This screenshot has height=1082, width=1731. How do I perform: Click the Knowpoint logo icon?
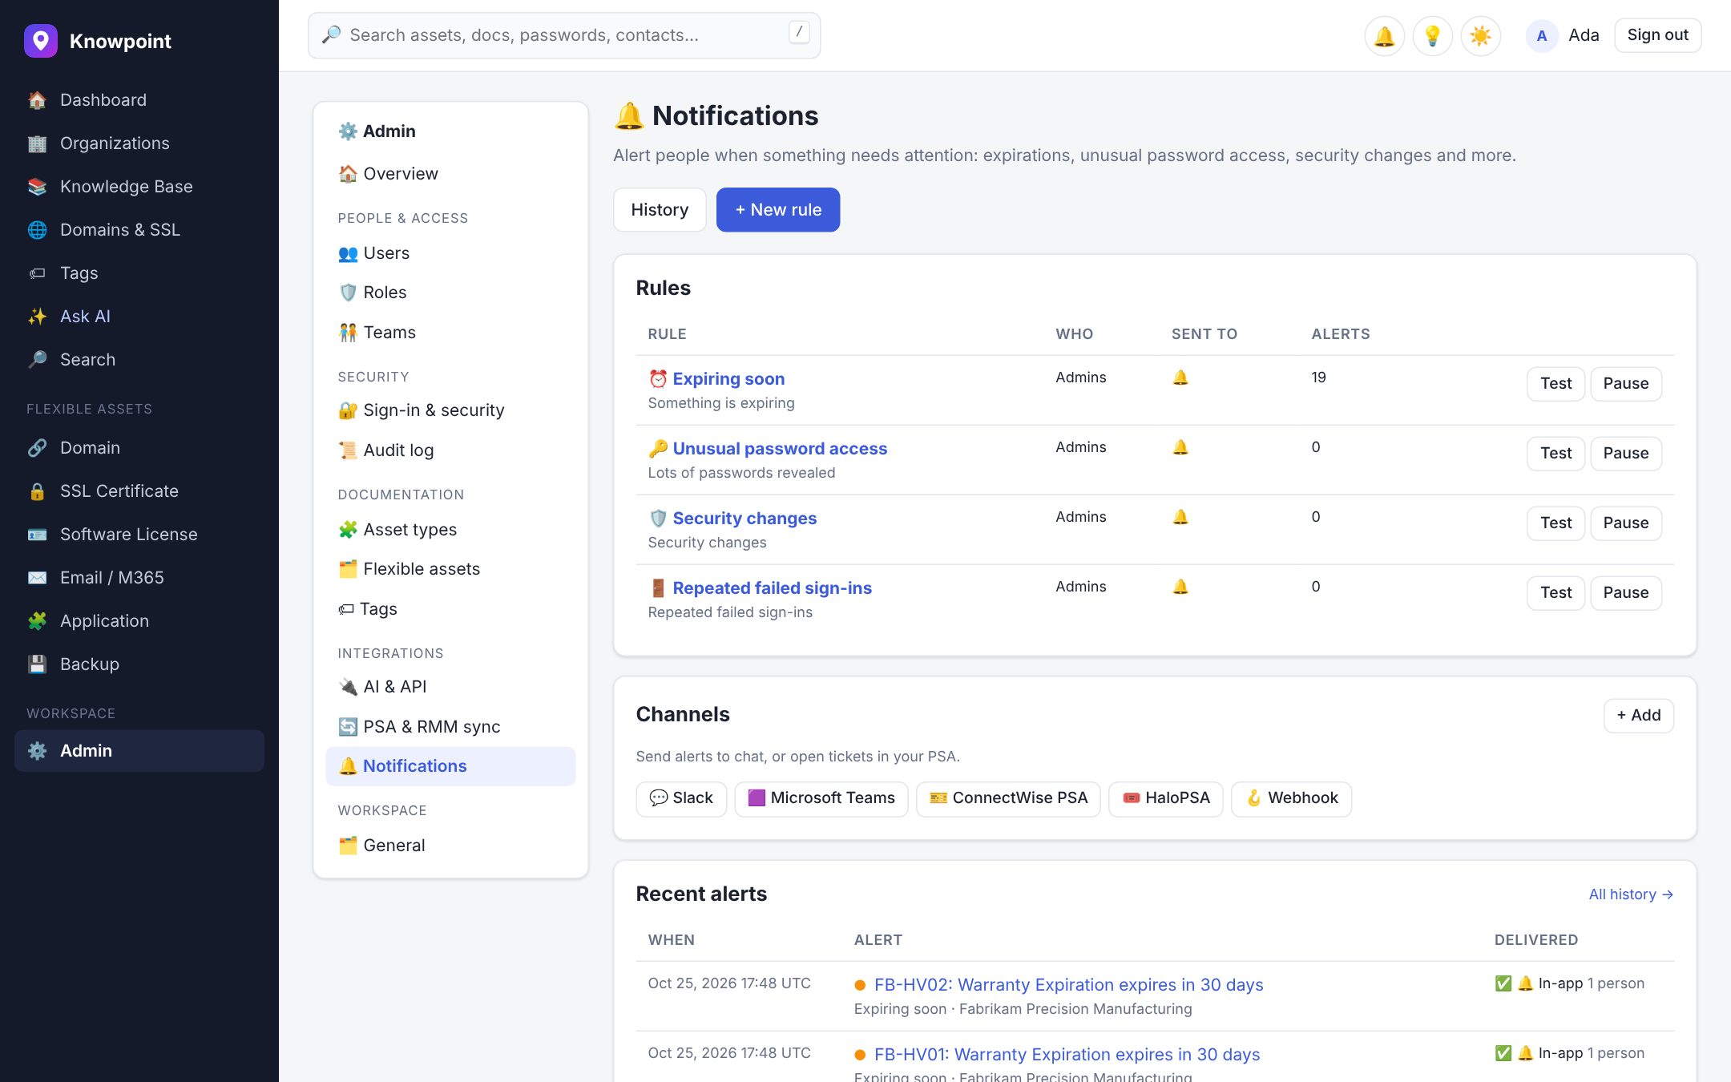[41, 41]
